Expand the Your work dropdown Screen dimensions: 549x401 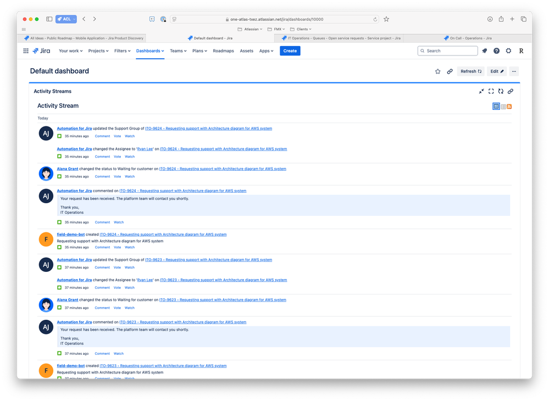pos(70,51)
